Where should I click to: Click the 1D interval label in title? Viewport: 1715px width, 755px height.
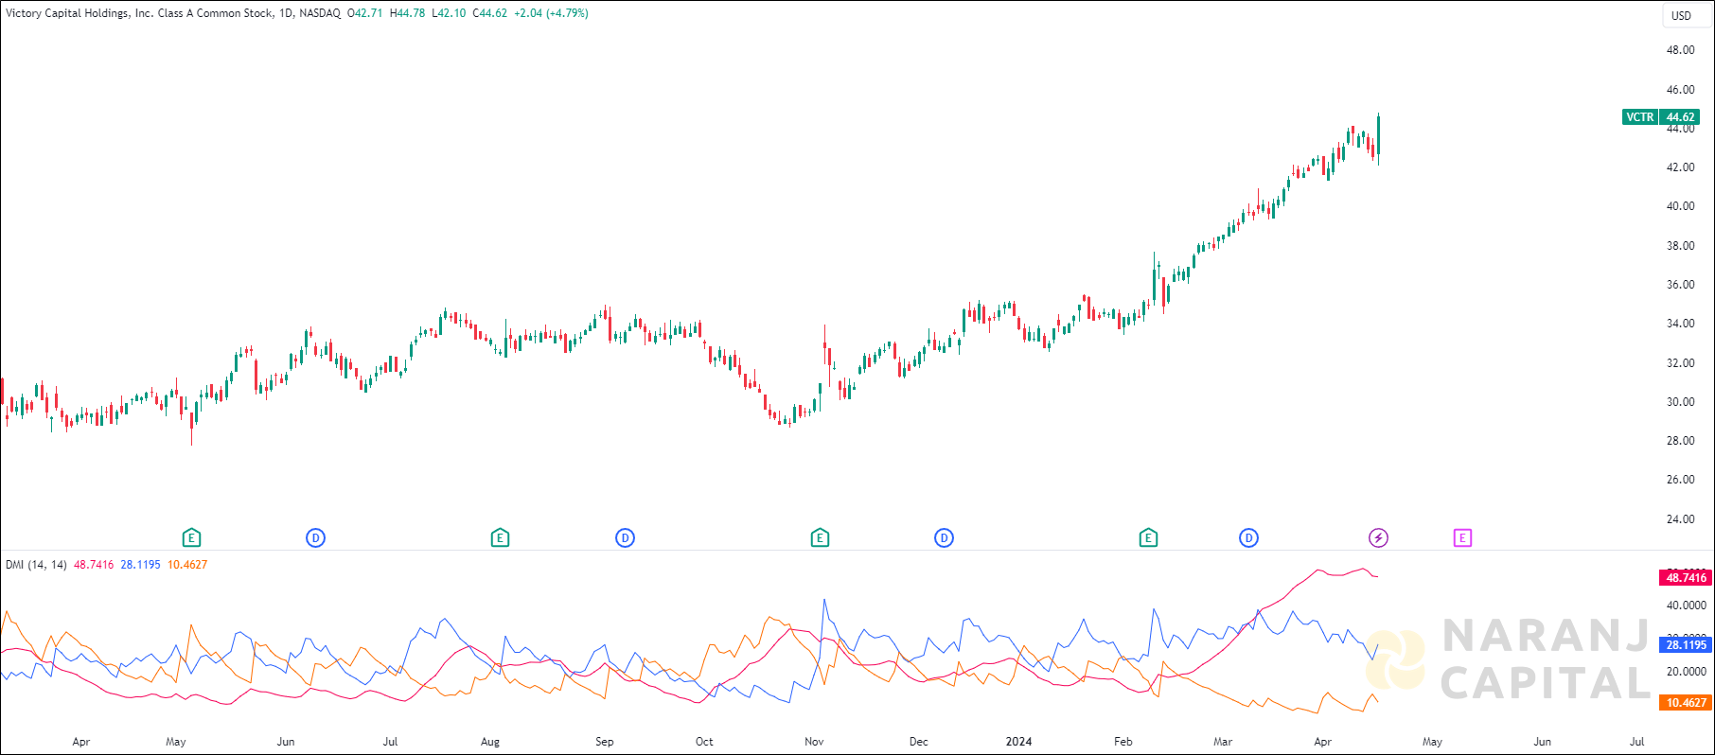(286, 13)
